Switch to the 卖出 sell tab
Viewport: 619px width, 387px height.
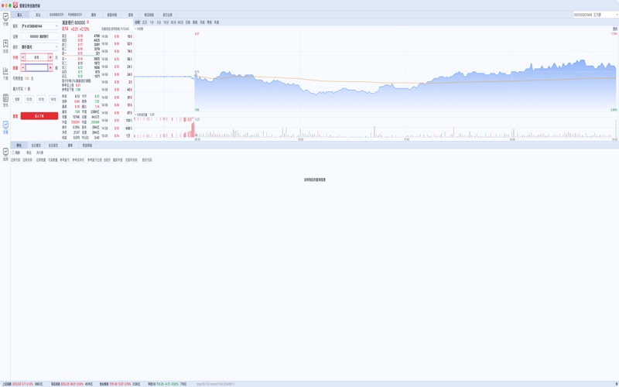(x=38, y=15)
